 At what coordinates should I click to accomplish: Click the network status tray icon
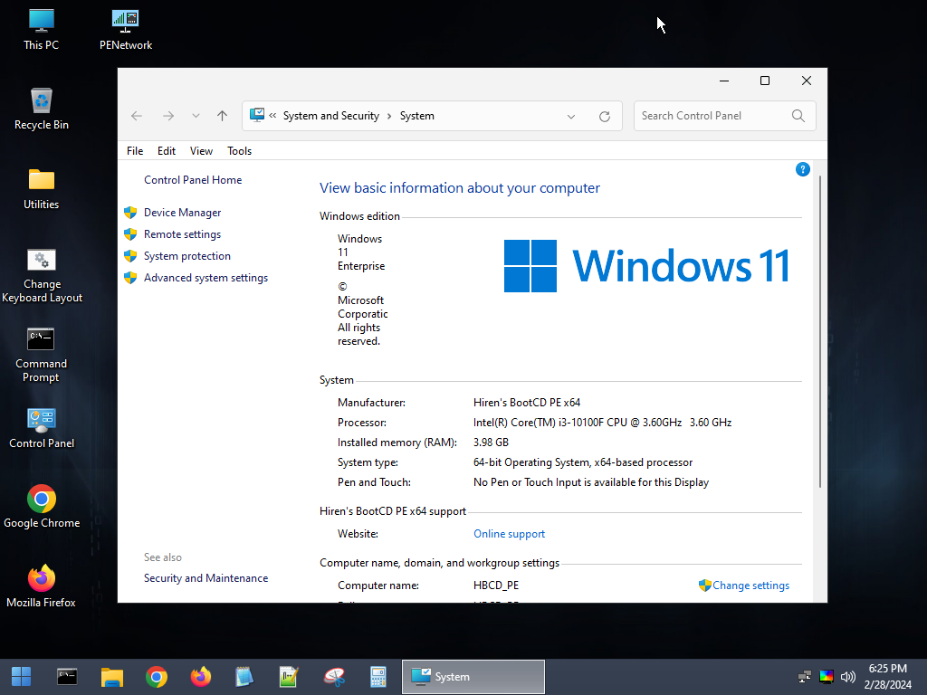[804, 676]
